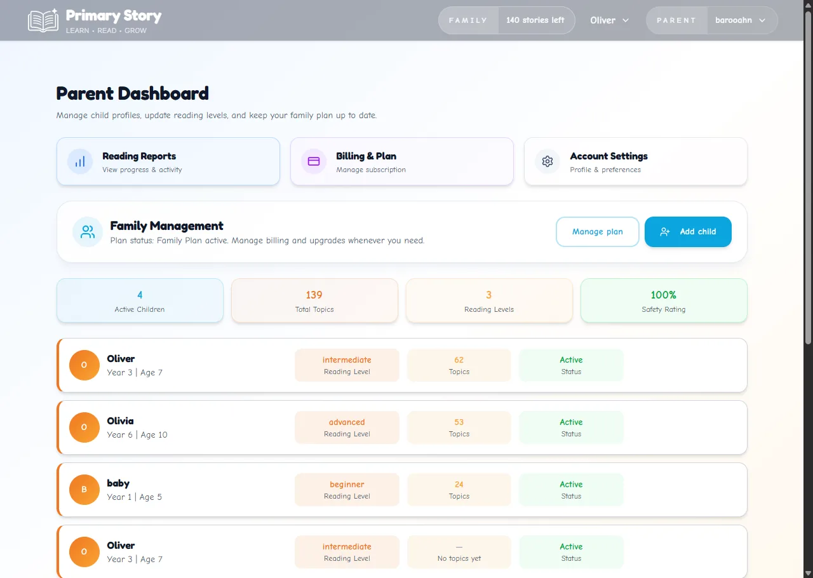Open the barooahn parent account dropdown
The image size is (813, 578).
[x=741, y=20]
